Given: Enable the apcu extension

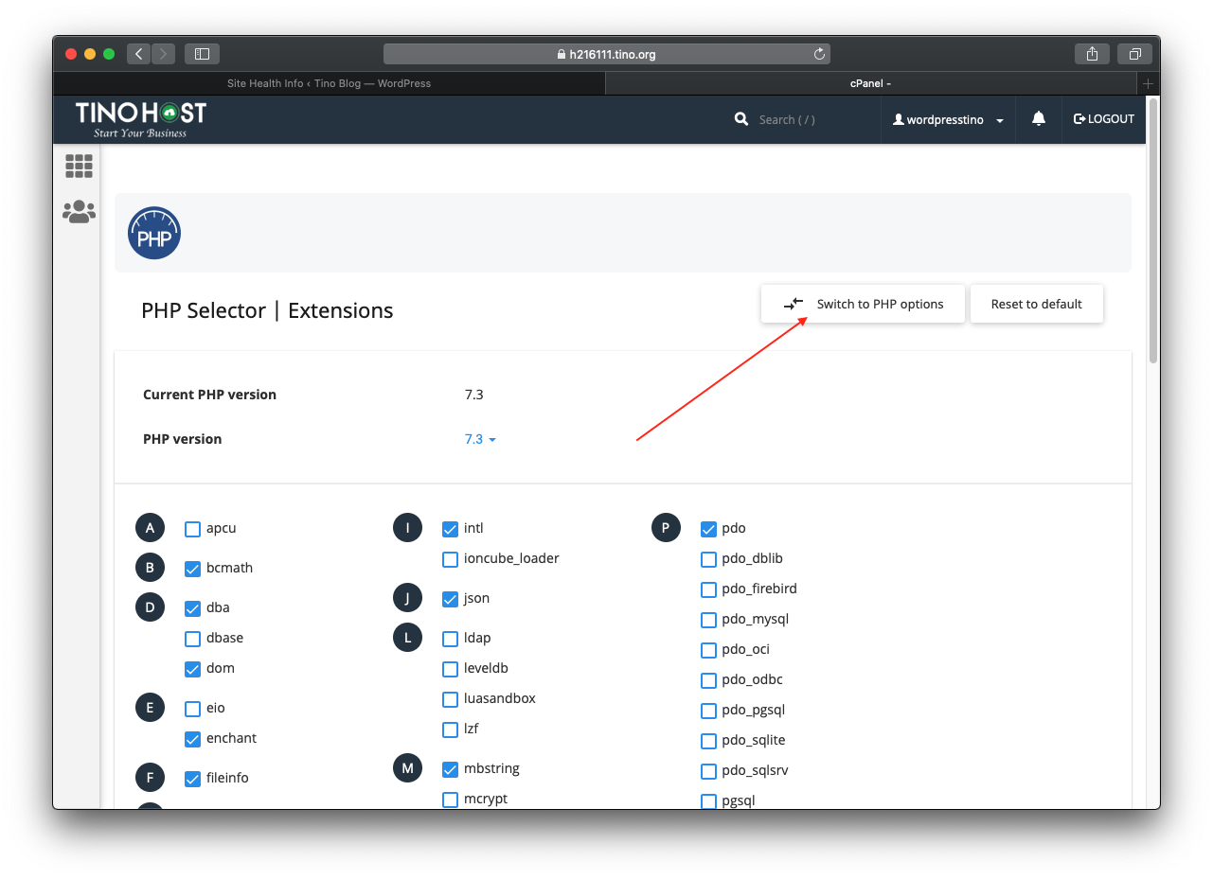Looking at the screenshot, I should 192,529.
